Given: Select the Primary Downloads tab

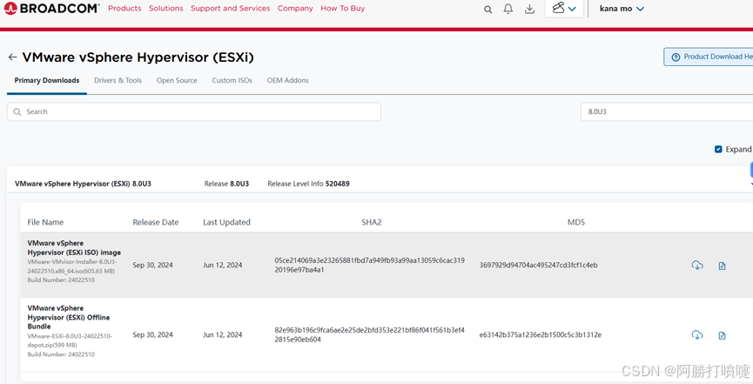Looking at the screenshot, I should click(47, 80).
